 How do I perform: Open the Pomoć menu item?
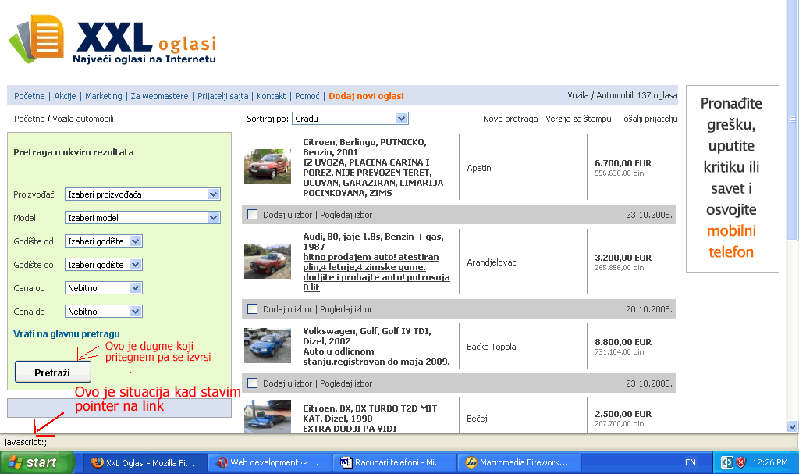(307, 96)
